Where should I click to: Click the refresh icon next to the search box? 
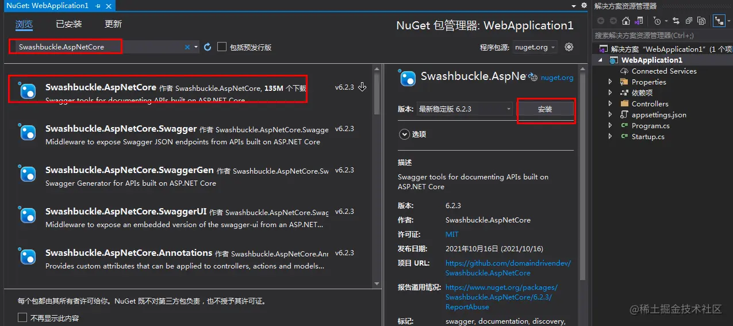point(208,47)
